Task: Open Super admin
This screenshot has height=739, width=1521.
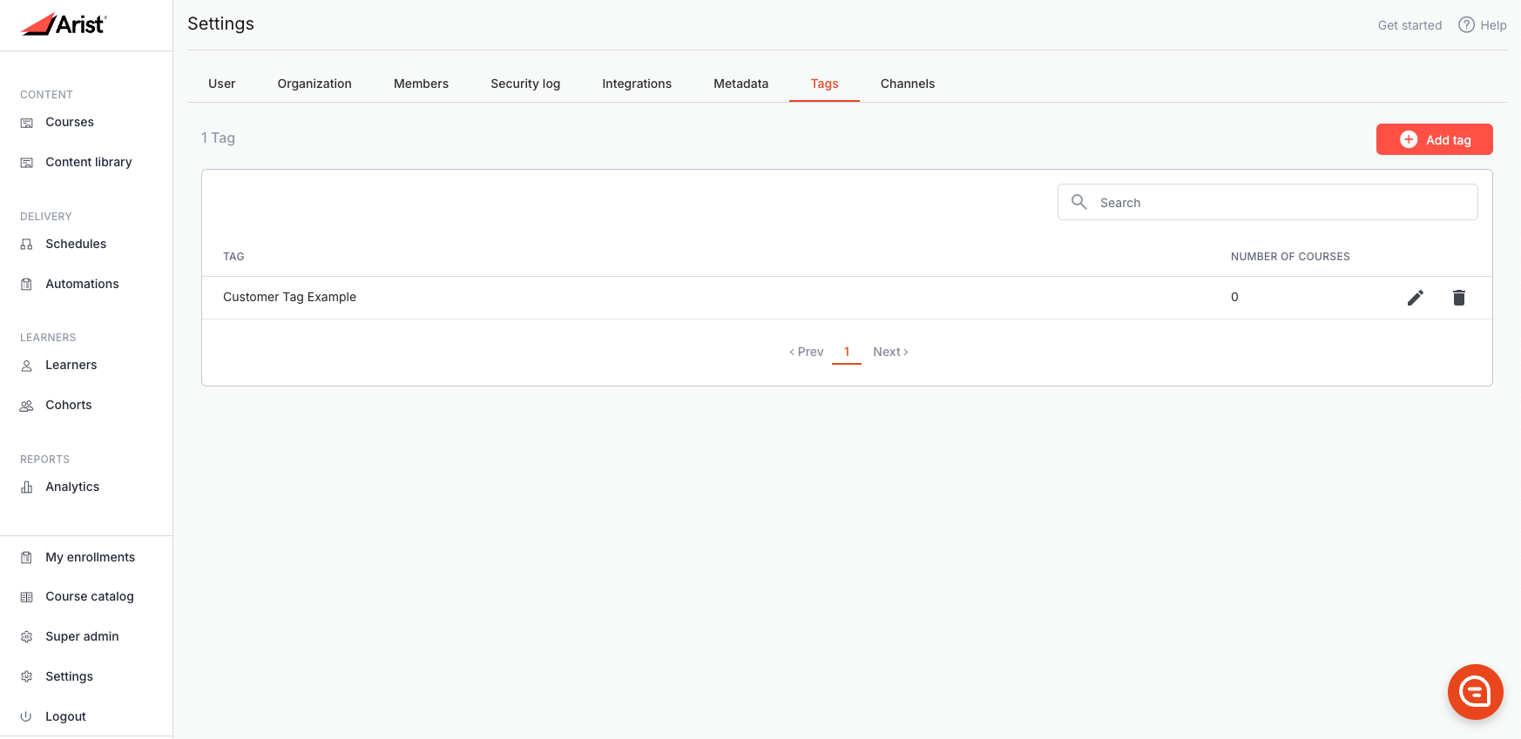Action: 82,636
